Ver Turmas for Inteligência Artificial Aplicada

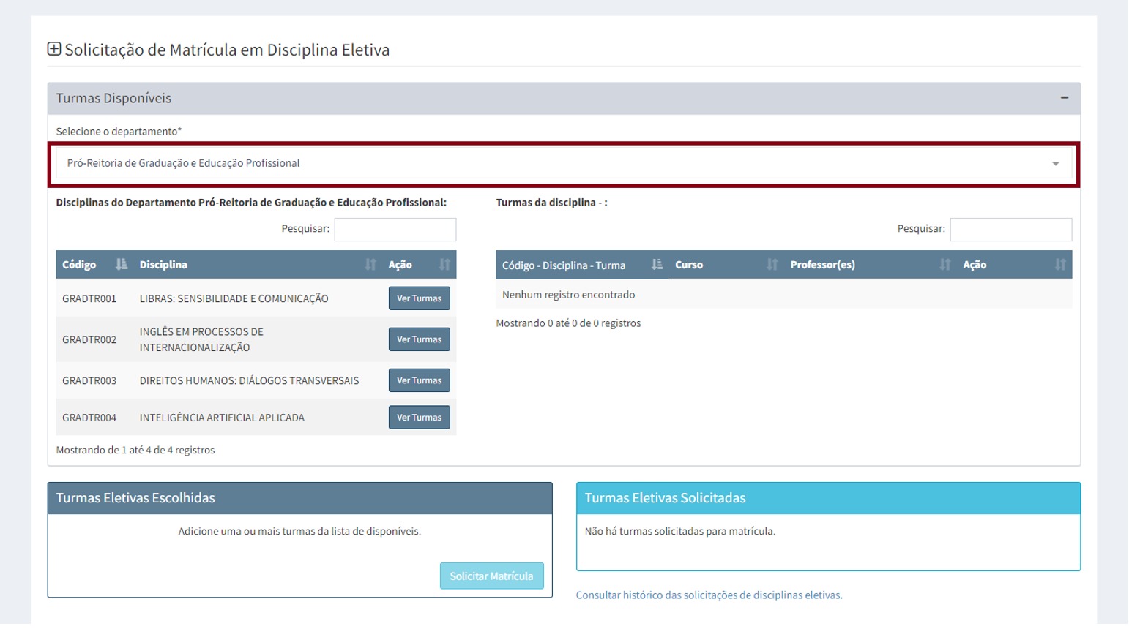click(x=419, y=418)
